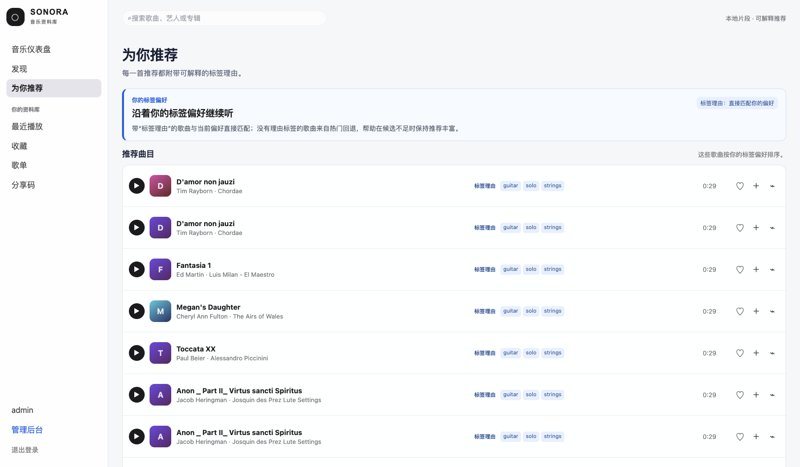Image resolution: width=800 pixels, height=467 pixels.
Task: Click the title Megan's Daughter
Action: pyautogui.click(x=209, y=307)
